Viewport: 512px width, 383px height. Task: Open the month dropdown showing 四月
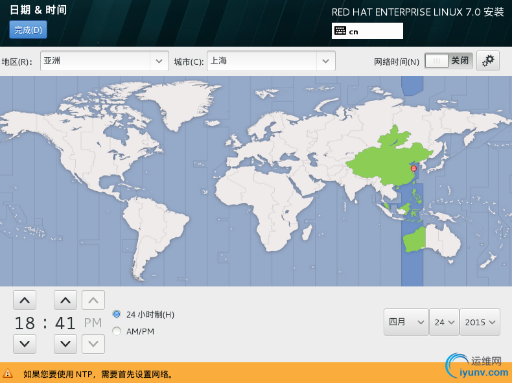406,322
